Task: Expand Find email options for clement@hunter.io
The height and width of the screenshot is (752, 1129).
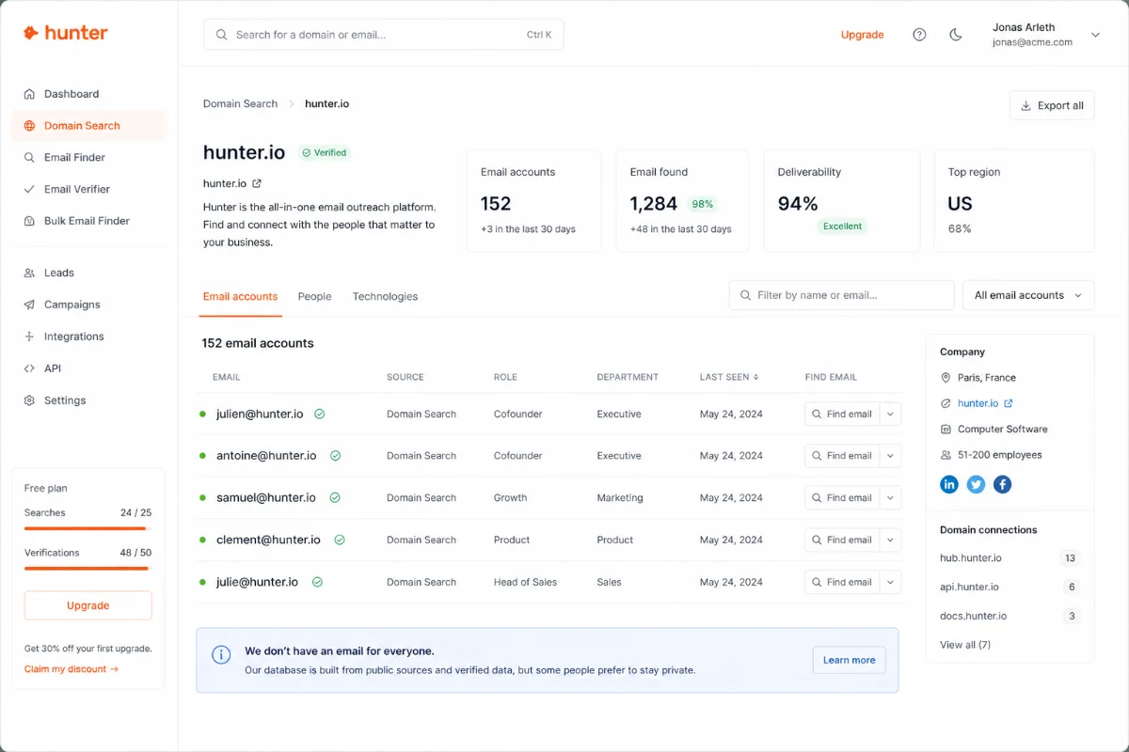Action: click(891, 540)
